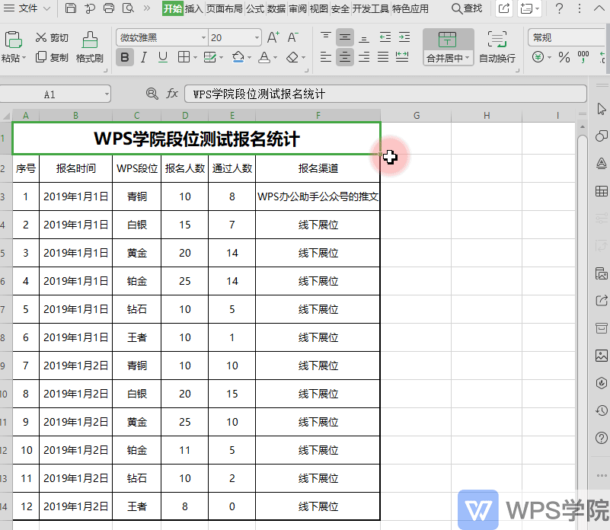Click the Save icon in quick toolbar

click(x=70, y=8)
